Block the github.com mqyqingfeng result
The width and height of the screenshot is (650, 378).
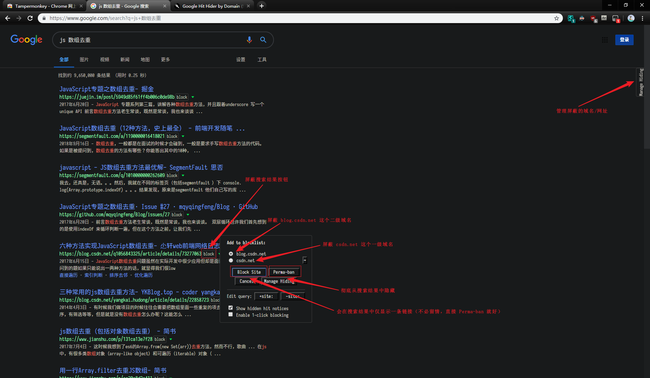pos(177,215)
